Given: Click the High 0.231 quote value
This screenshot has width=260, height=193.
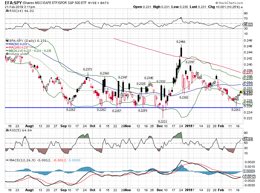Looking at the screenshot, I should coord(161,7).
